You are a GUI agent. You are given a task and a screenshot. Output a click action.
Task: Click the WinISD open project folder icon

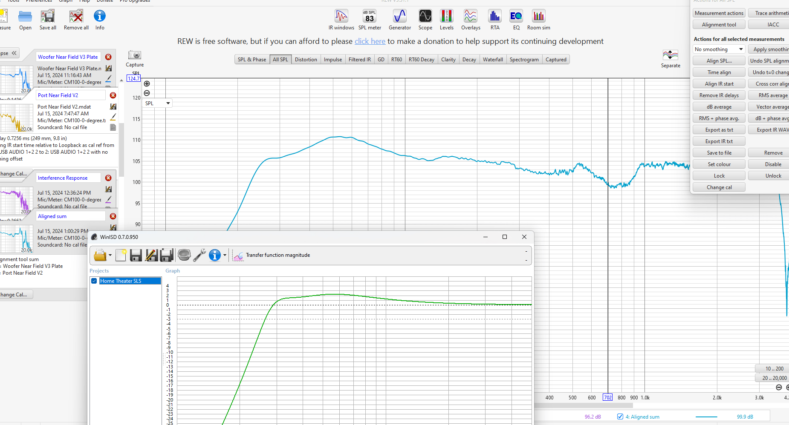tap(100, 255)
